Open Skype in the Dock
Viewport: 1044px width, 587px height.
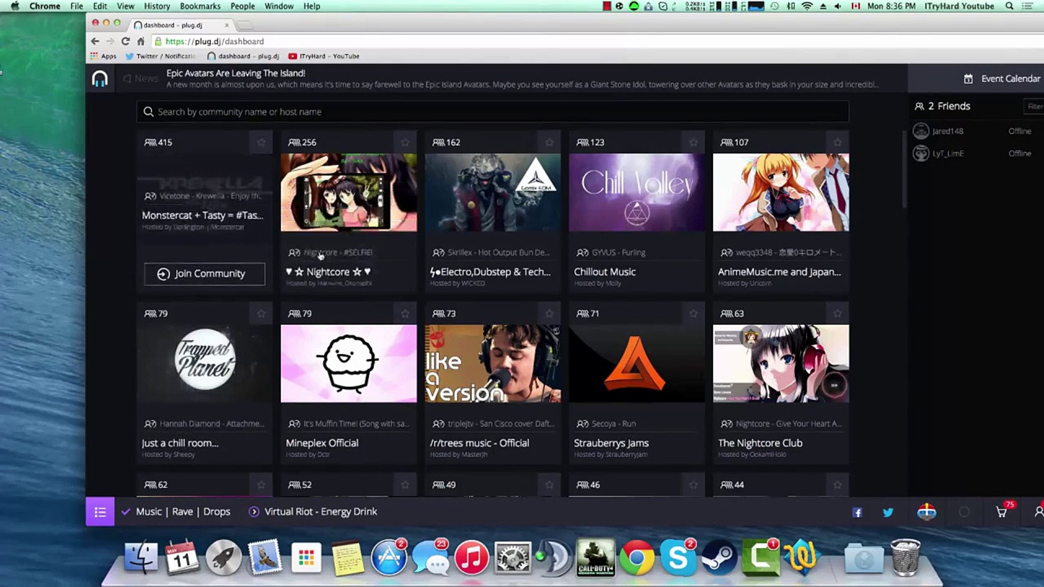coord(678,558)
